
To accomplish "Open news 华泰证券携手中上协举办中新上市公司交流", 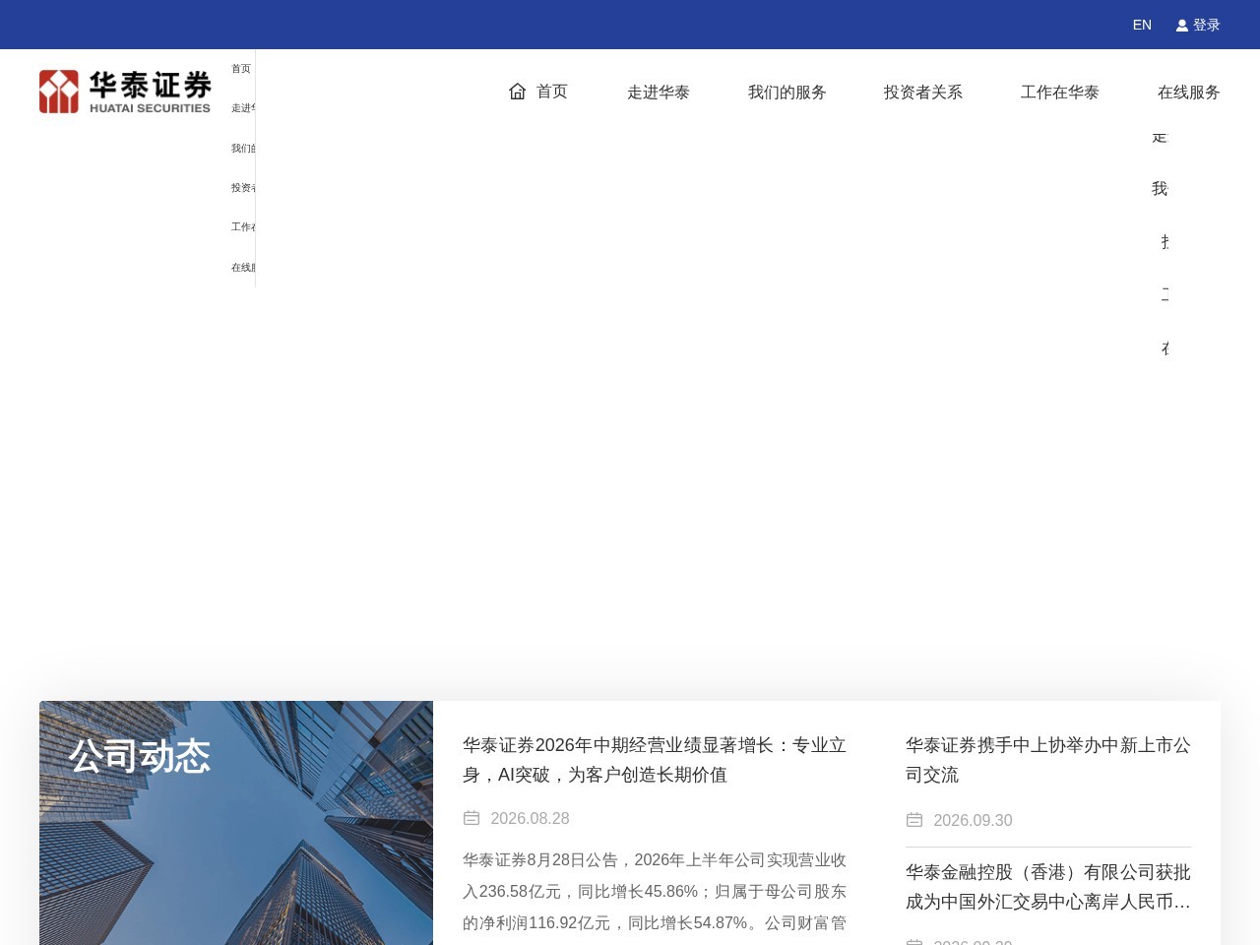I will point(1048,760).
